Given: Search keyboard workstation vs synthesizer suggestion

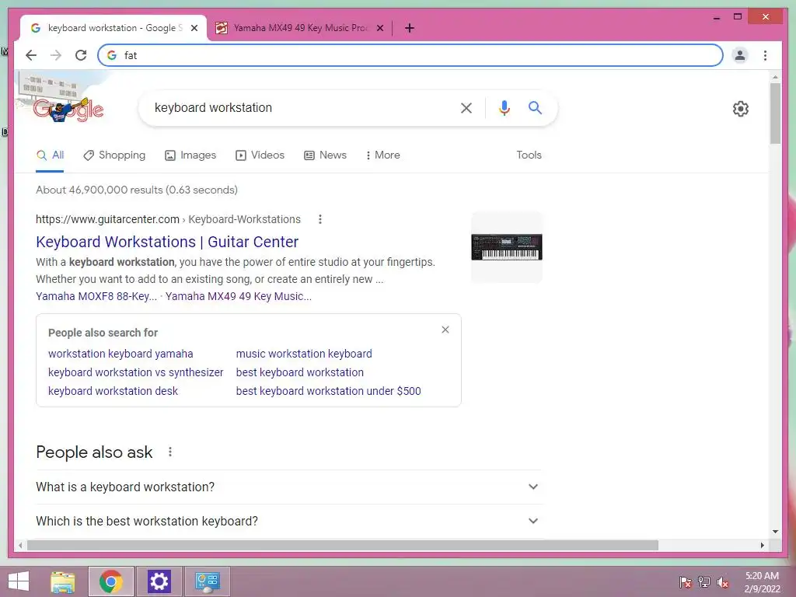Looking at the screenshot, I should (x=135, y=372).
